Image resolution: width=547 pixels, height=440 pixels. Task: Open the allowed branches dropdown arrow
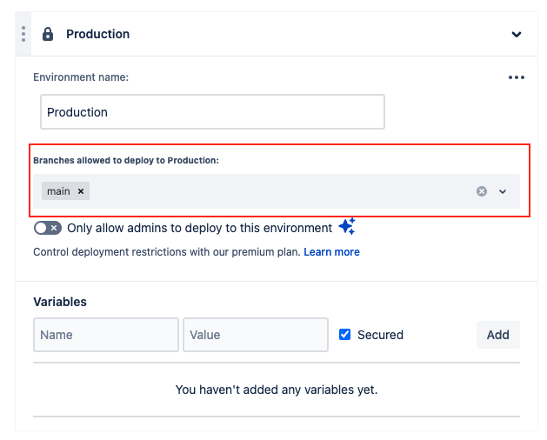[503, 191]
